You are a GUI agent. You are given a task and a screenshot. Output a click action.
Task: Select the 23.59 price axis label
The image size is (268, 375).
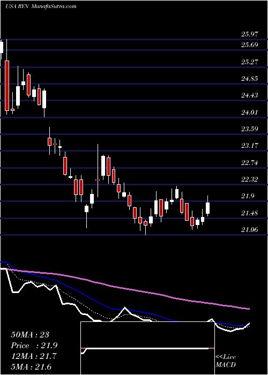[250, 130]
